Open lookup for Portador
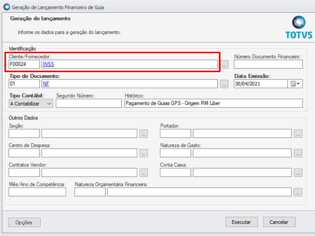The width and height of the screenshot is (315, 236). [x=298, y=134]
